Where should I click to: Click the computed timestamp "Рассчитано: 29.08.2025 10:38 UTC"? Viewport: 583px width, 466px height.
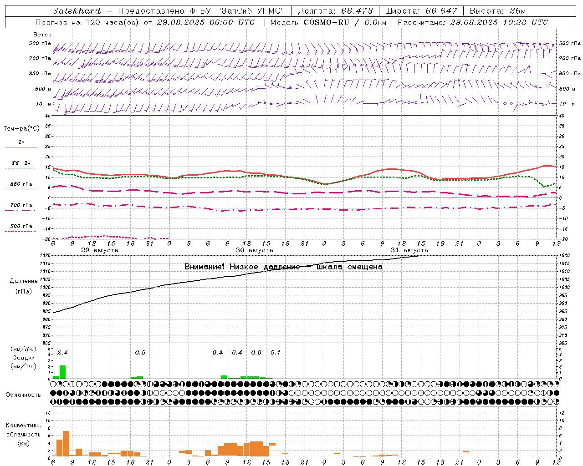pos(473,22)
